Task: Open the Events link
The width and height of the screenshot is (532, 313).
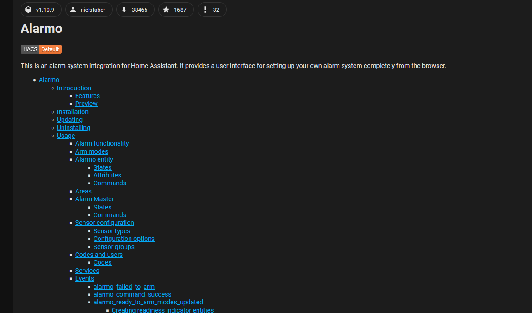Action: tap(84, 278)
